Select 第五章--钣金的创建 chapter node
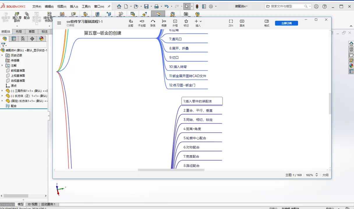This screenshot has width=354, height=209. tap(102, 33)
